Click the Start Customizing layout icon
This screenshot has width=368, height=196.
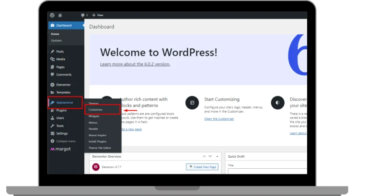(x=192, y=102)
